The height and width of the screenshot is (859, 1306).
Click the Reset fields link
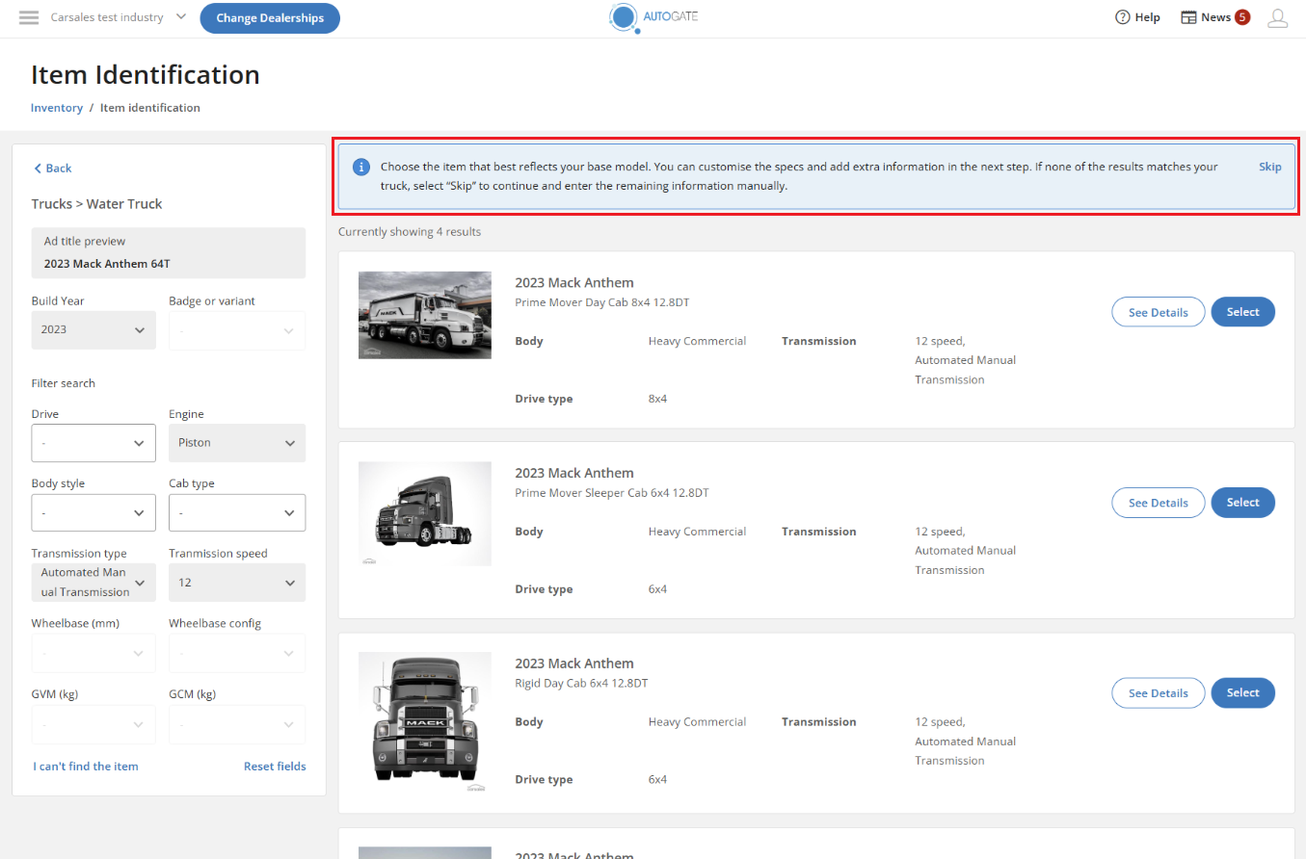275,767
